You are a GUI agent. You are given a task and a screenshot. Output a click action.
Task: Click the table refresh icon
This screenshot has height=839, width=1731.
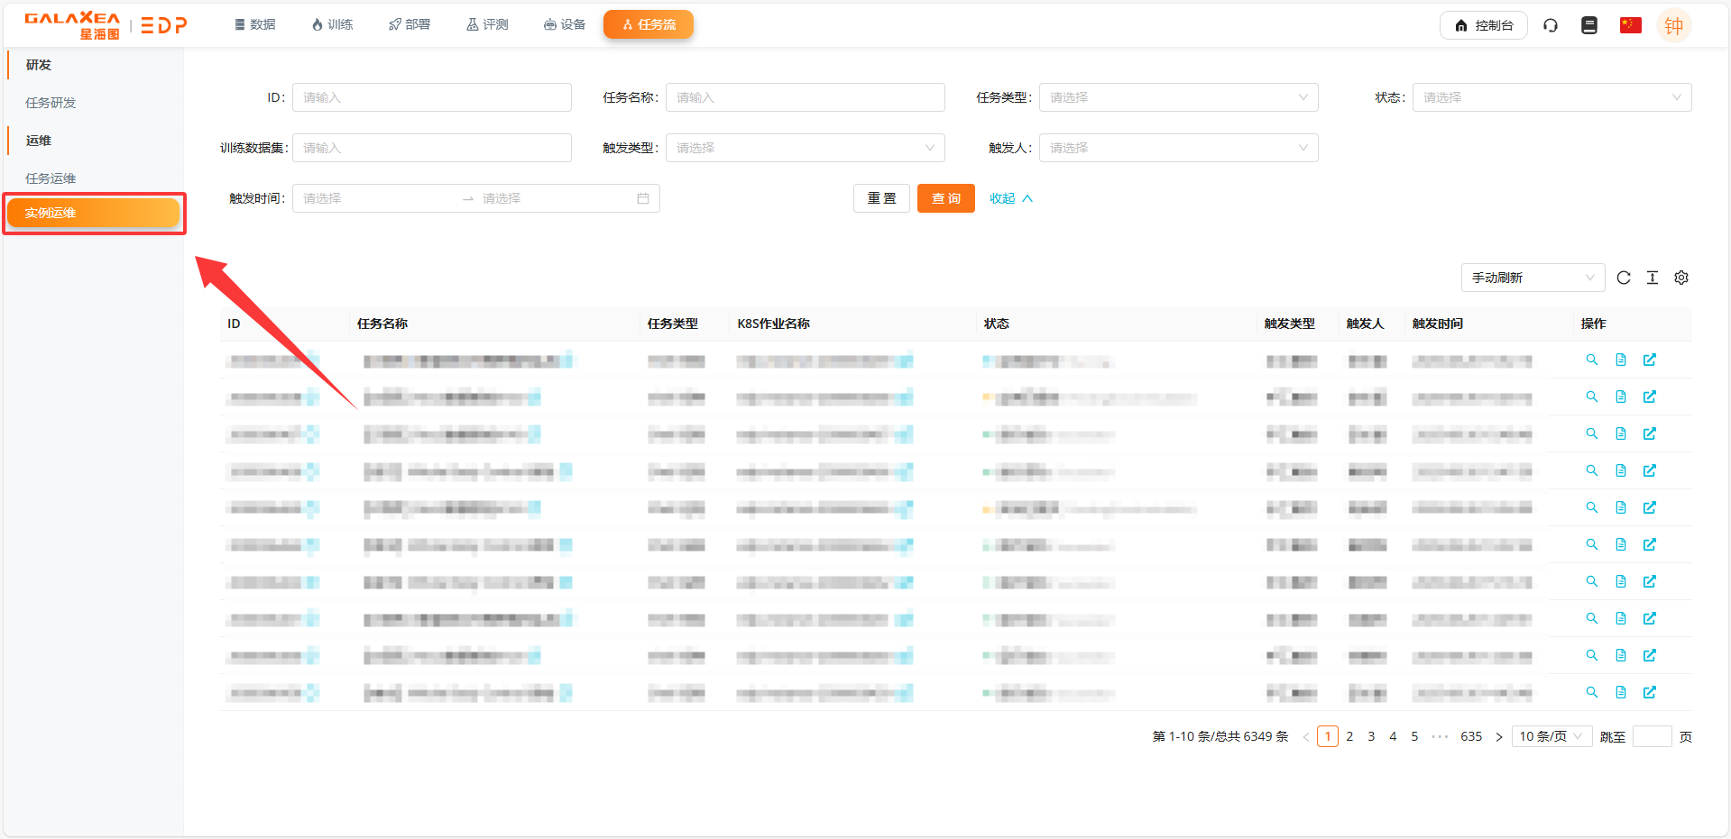[x=1624, y=278]
